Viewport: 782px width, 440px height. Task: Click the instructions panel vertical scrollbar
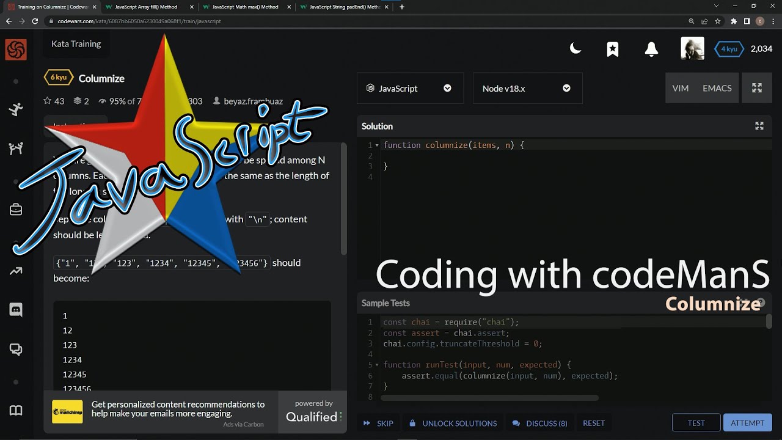[343, 199]
